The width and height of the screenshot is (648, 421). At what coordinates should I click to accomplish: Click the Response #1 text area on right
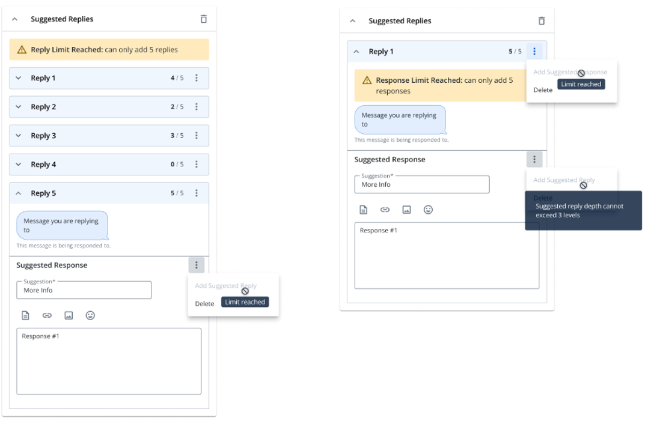pos(447,255)
